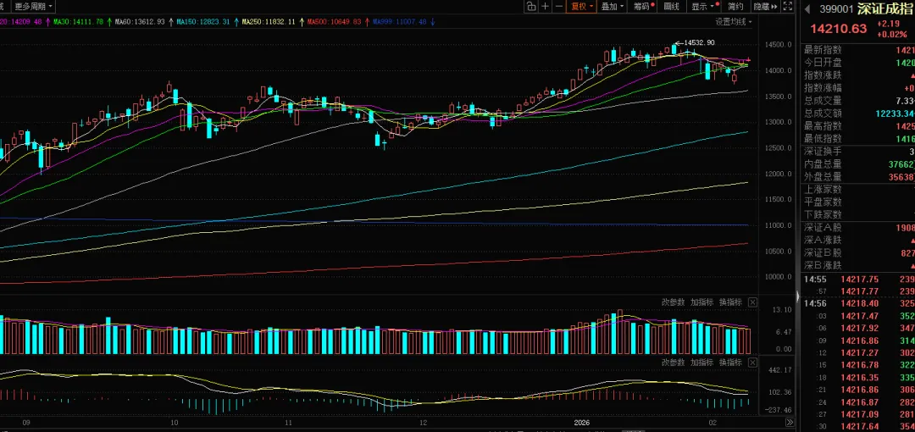Click the 下跌家数 row
This screenshot has width=915, height=432.
click(857, 214)
